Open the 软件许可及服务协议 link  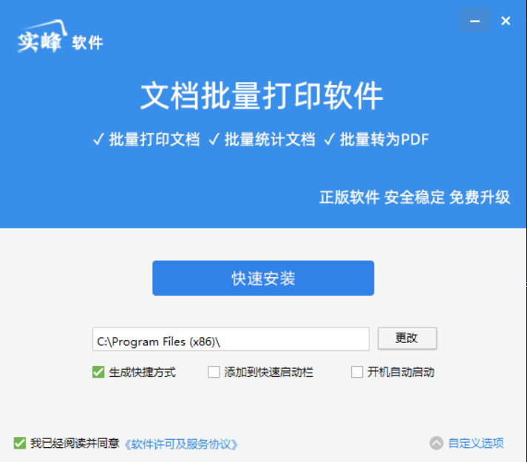(181, 444)
